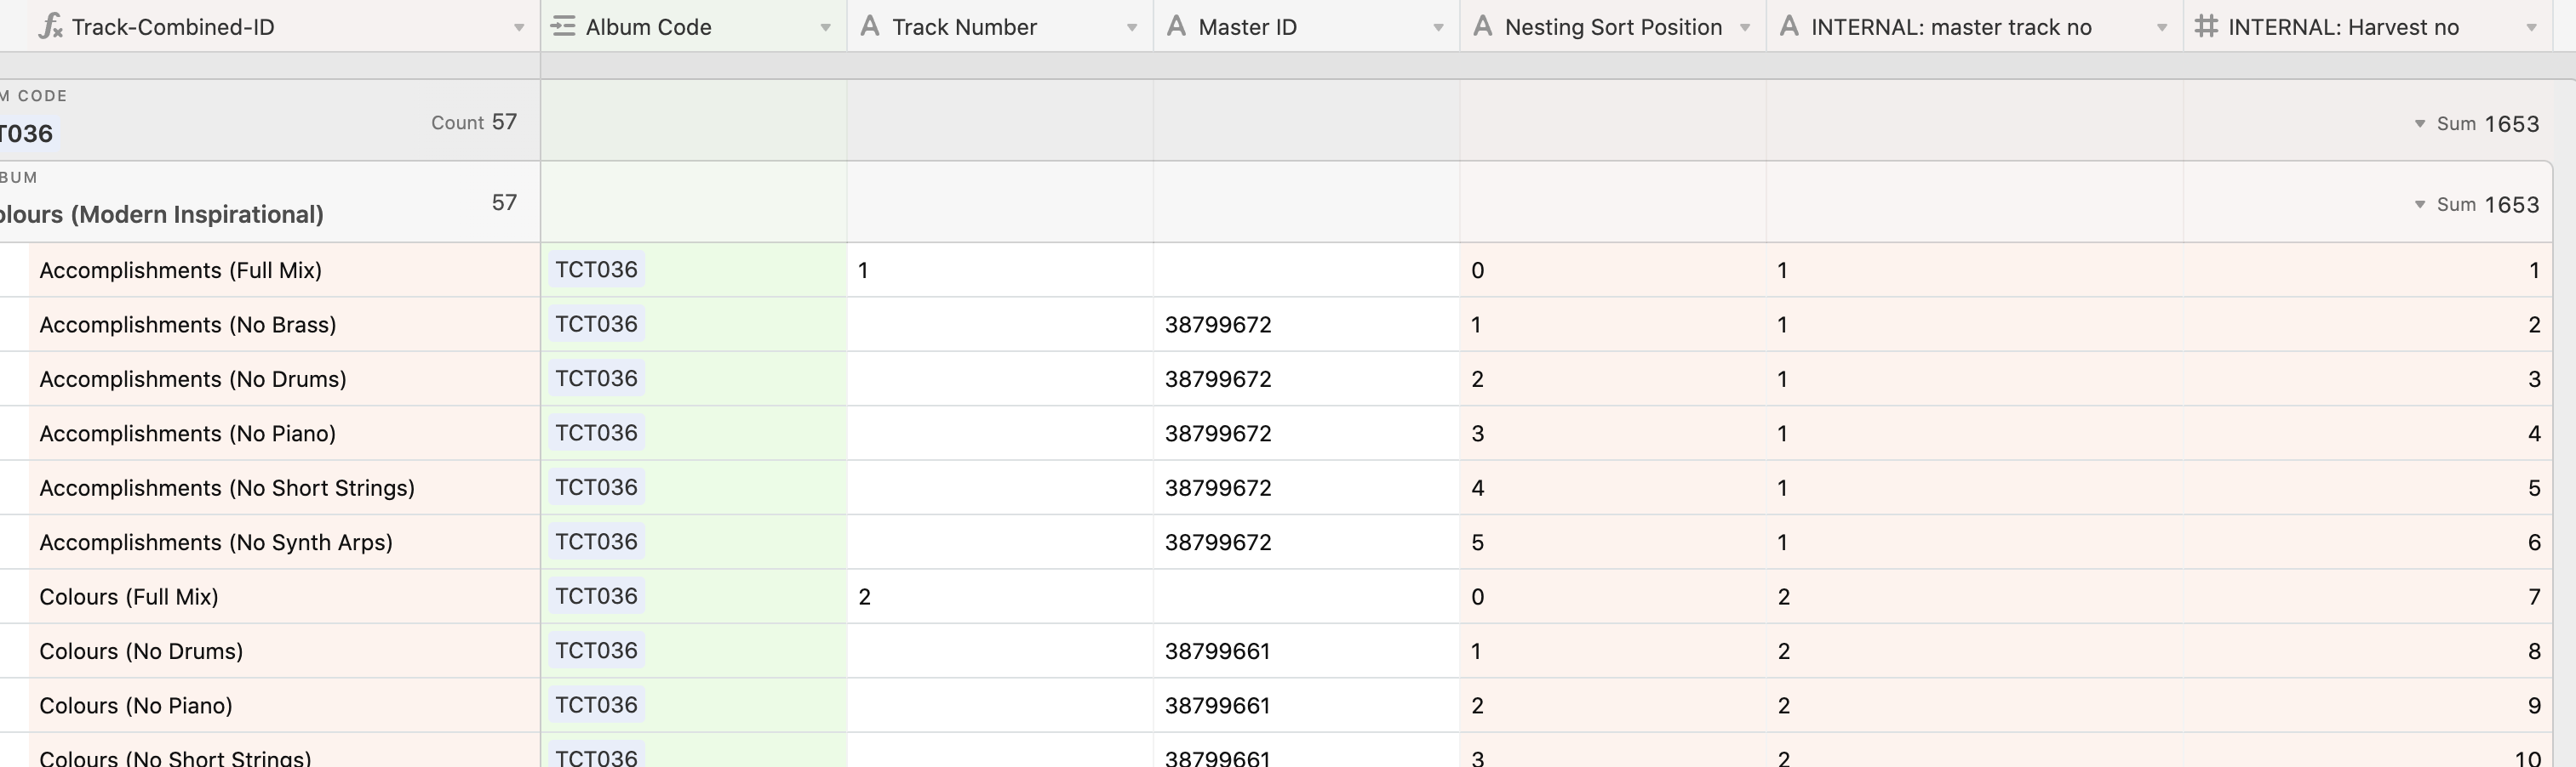The image size is (2576, 767).
Task: Click the text icon for INTERNAL: master track no
Action: (x=1789, y=27)
